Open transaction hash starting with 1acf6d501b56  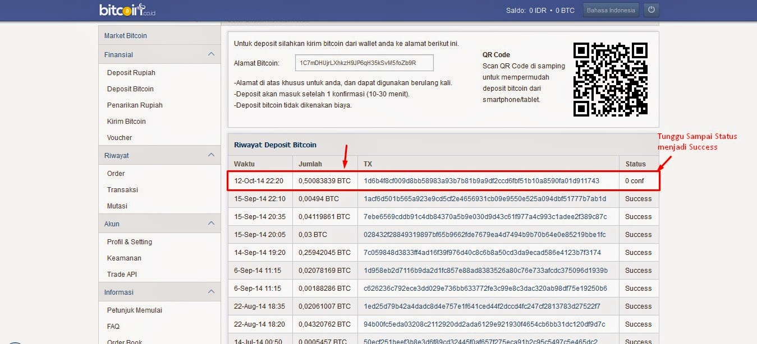tap(485, 199)
